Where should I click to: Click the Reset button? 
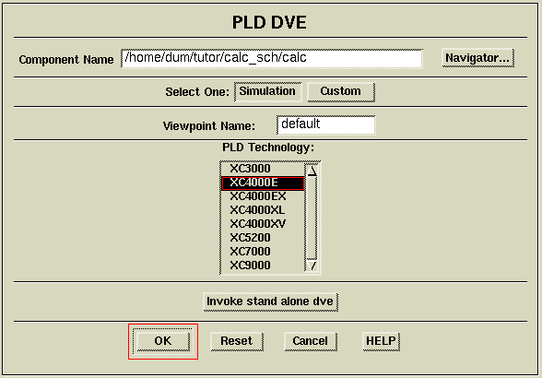[237, 341]
